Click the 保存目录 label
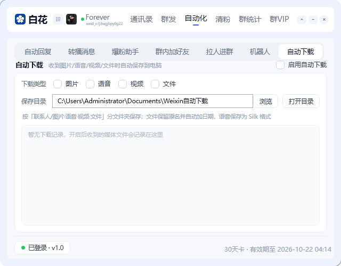 point(34,102)
